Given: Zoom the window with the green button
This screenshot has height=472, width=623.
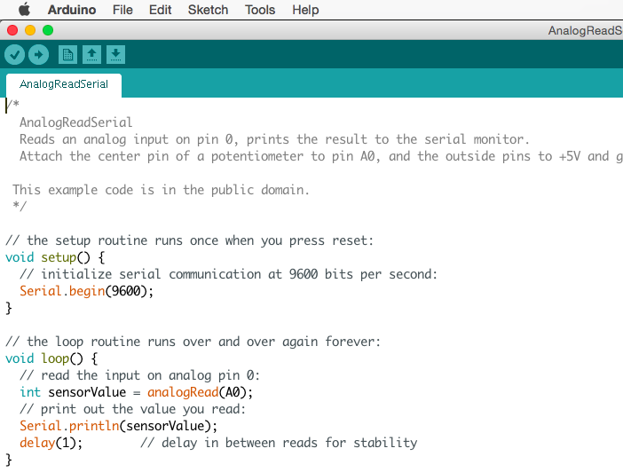Looking at the screenshot, I should pos(48,30).
